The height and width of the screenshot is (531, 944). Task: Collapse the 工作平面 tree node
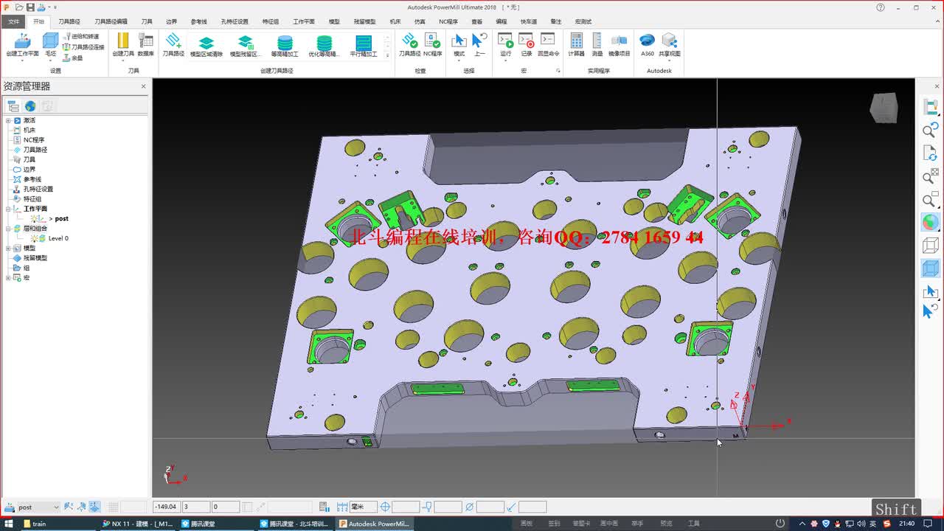(x=8, y=209)
